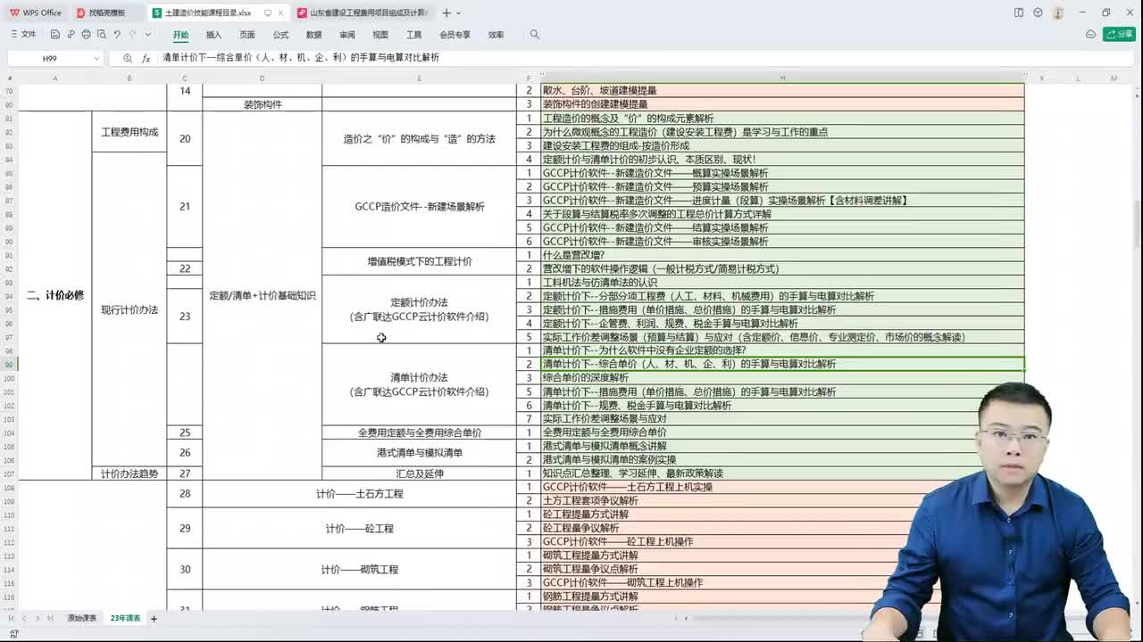Select the 效率 ribbon tab
This screenshot has height=642, width=1143.
pyautogui.click(x=496, y=35)
